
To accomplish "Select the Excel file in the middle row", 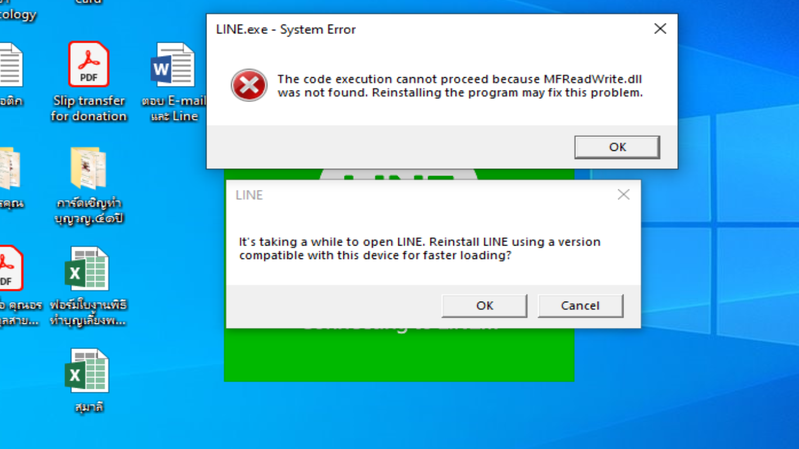I will click(x=88, y=286).
